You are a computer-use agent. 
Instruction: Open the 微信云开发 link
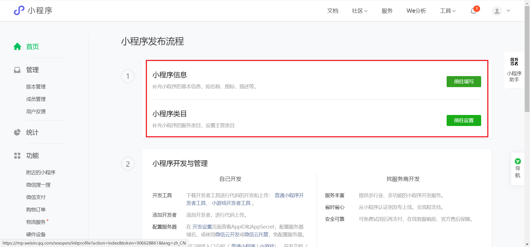pyautogui.click(x=227, y=234)
